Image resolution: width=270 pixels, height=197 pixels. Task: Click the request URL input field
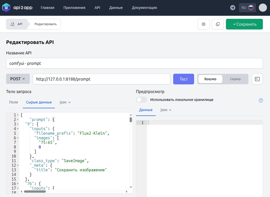(x=101, y=79)
